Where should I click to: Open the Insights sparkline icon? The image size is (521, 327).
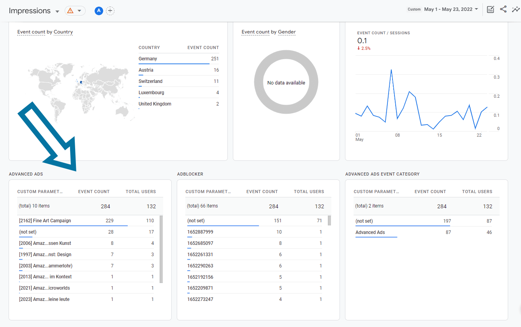click(x=516, y=9)
